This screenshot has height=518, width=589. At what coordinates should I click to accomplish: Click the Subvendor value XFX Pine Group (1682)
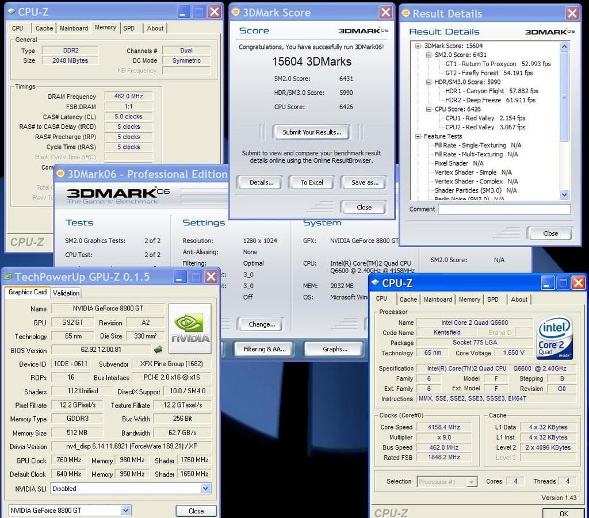pyautogui.click(x=171, y=364)
